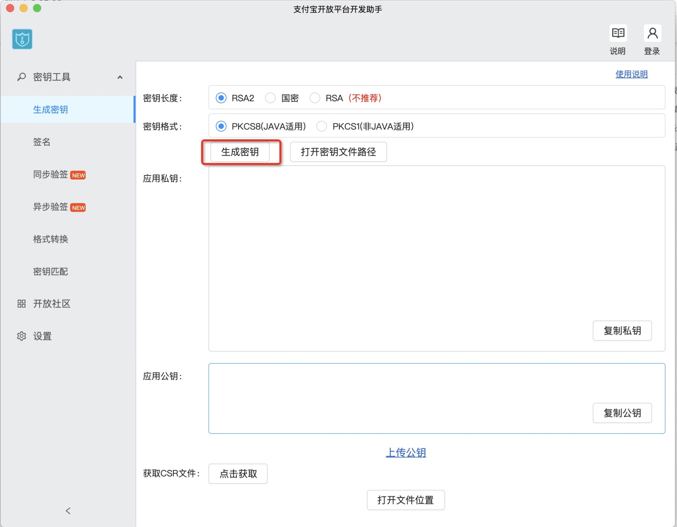The image size is (677, 527).
Task: Click the grid icon beside 开放社区
Action: pyautogui.click(x=21, y=303)
